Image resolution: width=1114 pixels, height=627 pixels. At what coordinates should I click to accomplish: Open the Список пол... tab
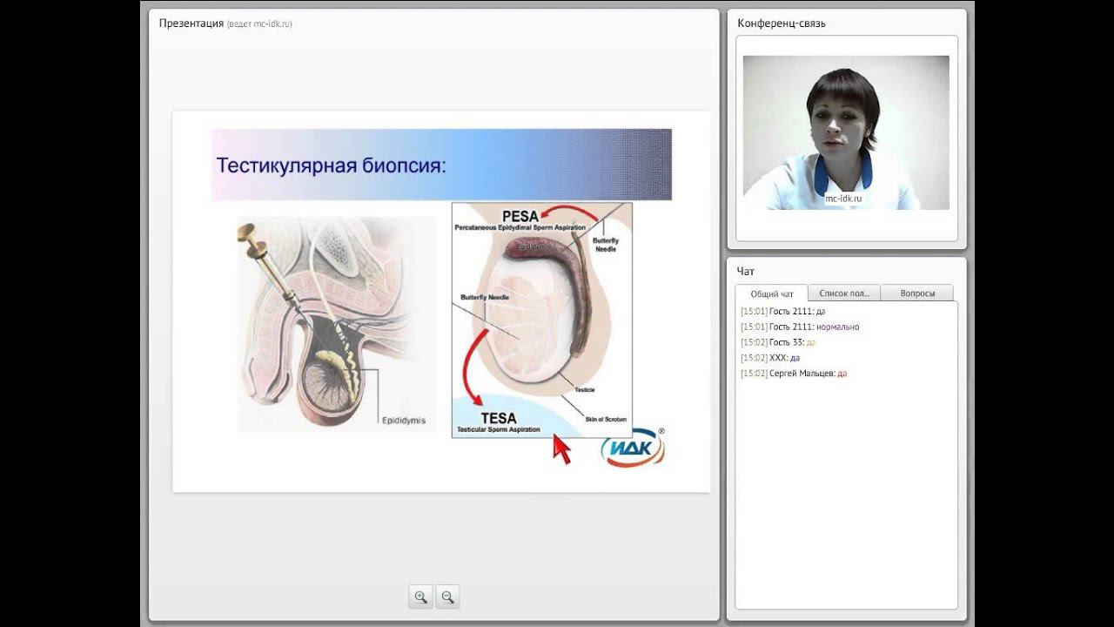click(x=844, y=293)
